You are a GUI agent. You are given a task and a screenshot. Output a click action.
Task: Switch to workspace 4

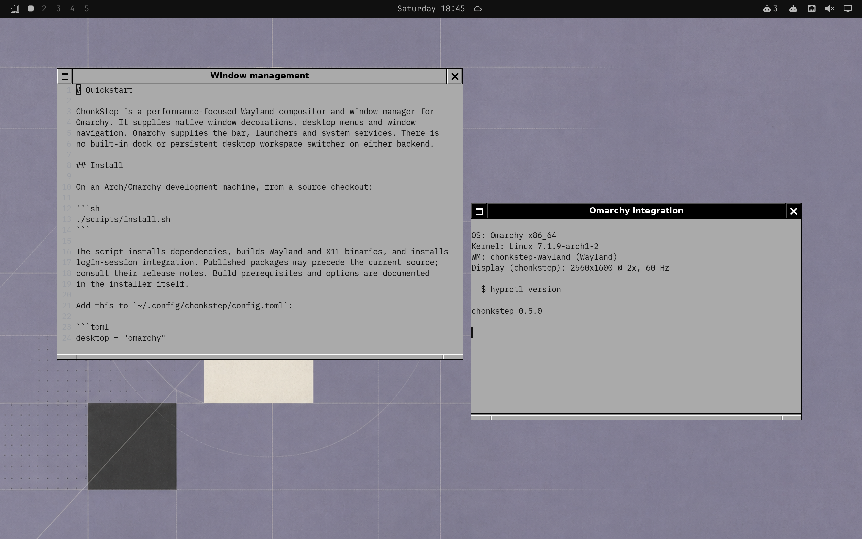[72, 8]
